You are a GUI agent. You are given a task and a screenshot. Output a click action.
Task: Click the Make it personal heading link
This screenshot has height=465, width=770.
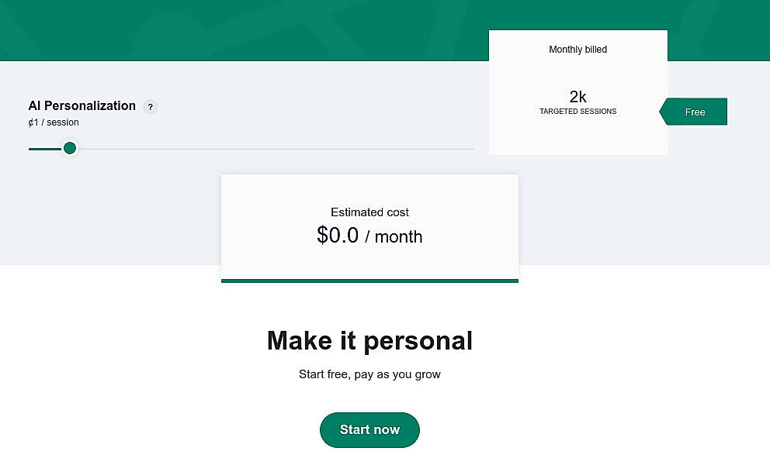click(x=369, y=340)
